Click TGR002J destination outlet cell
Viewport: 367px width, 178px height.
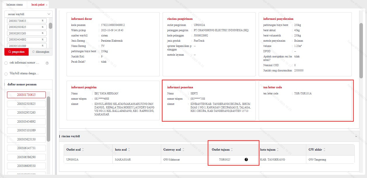(x=225, y=160)
